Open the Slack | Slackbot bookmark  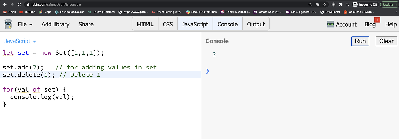tap(235, 12)
